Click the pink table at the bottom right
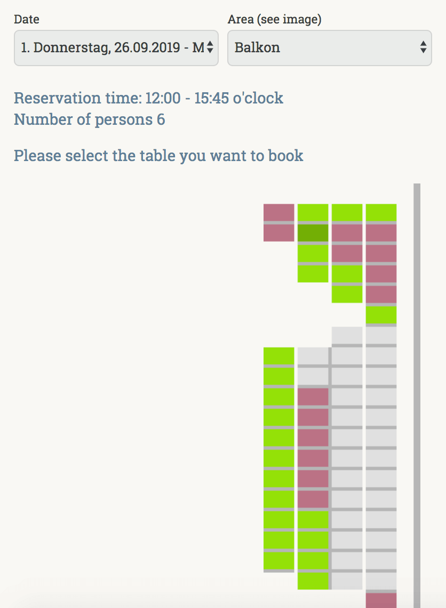 [x=381, y=600]
